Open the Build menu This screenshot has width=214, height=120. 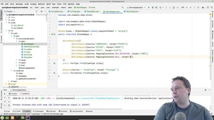tap(48, 4)
